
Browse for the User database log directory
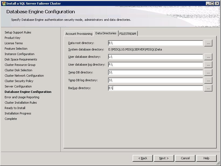click(208, 65)
